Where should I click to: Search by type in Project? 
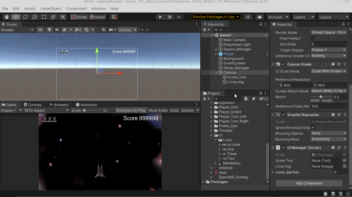[246, 99]
